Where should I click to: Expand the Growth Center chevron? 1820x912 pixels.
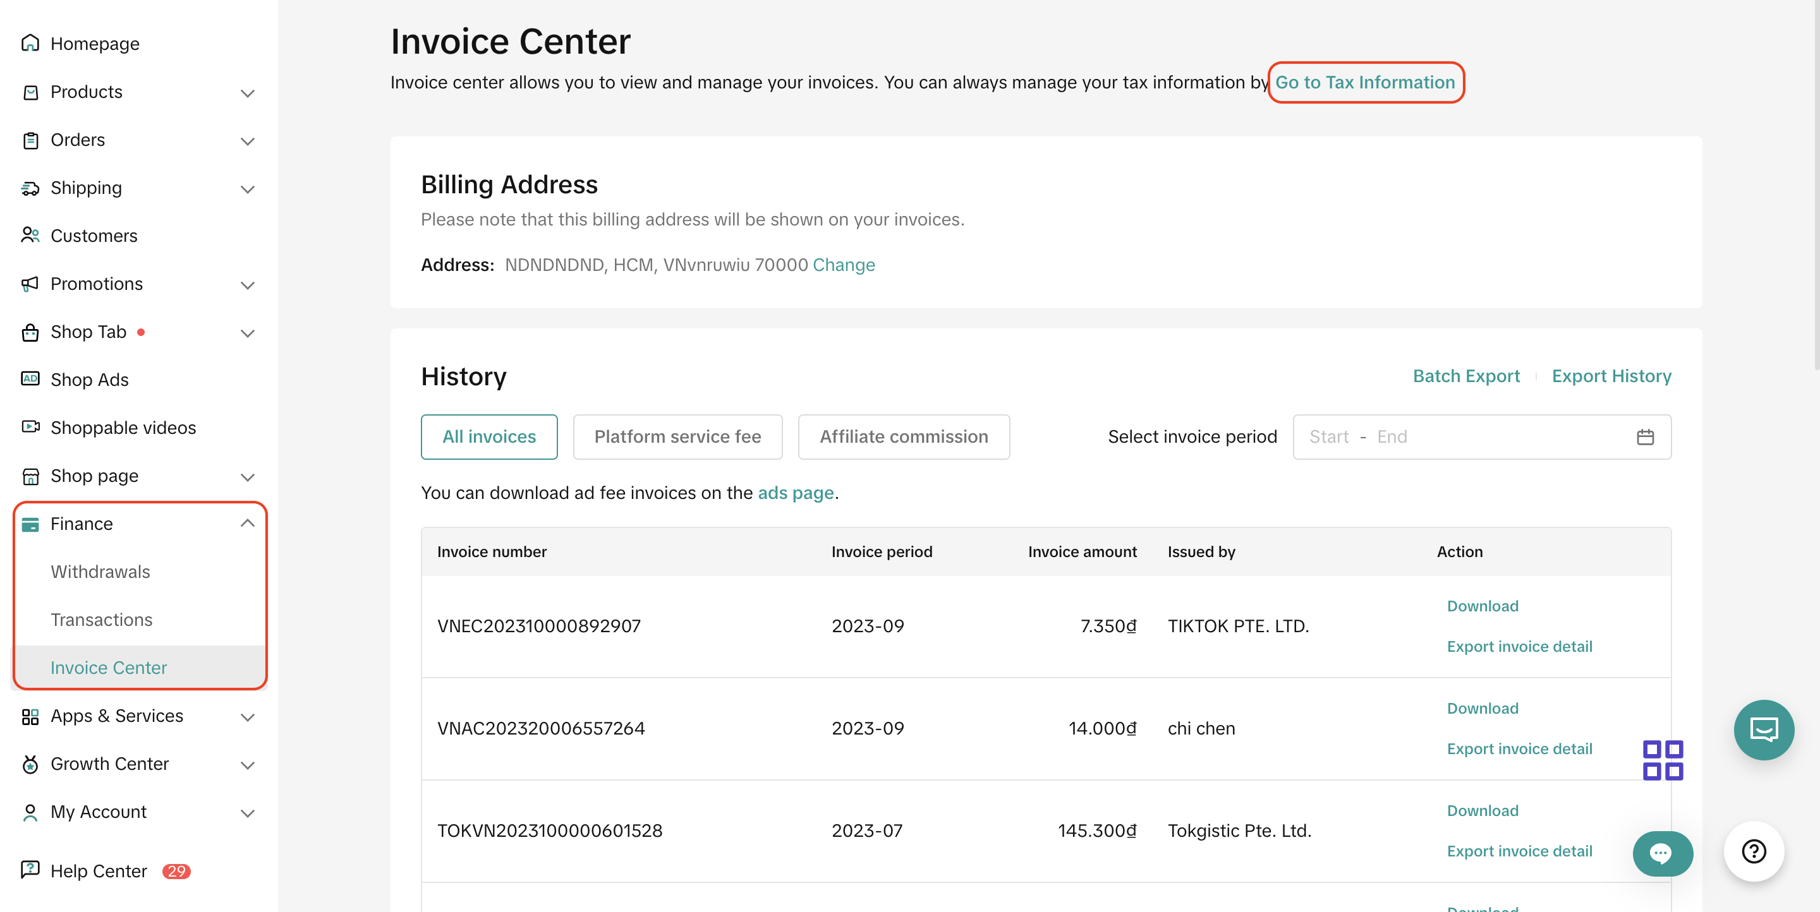click(247, 764)
